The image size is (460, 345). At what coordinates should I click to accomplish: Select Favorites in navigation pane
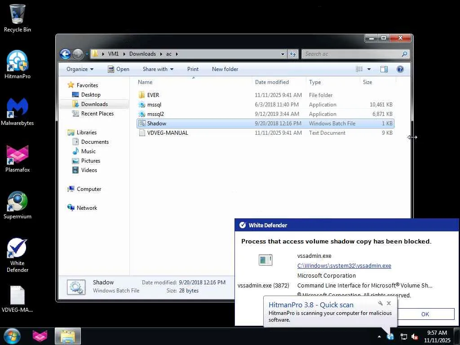pos(87,85)
